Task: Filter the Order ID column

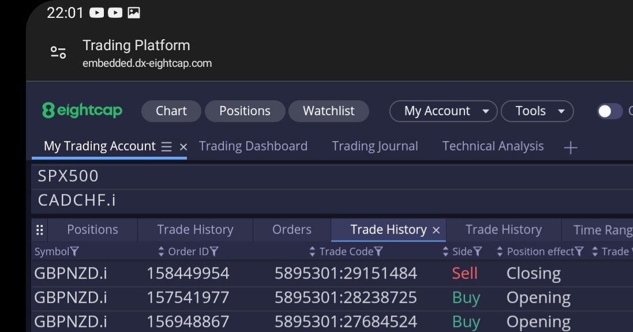Action: coord(214,252)
